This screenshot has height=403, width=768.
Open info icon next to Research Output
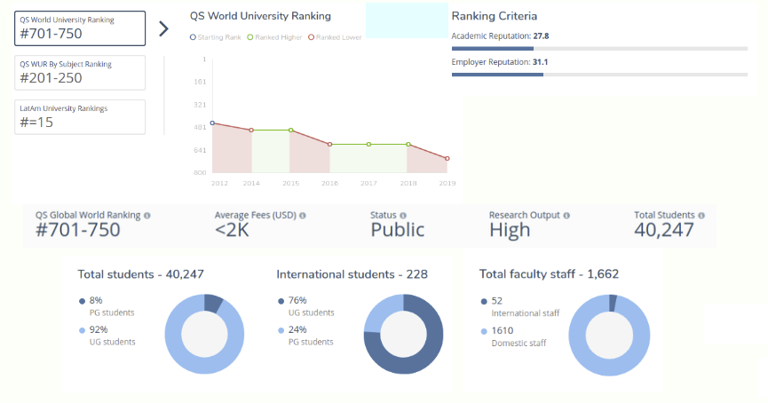point(566,216)
